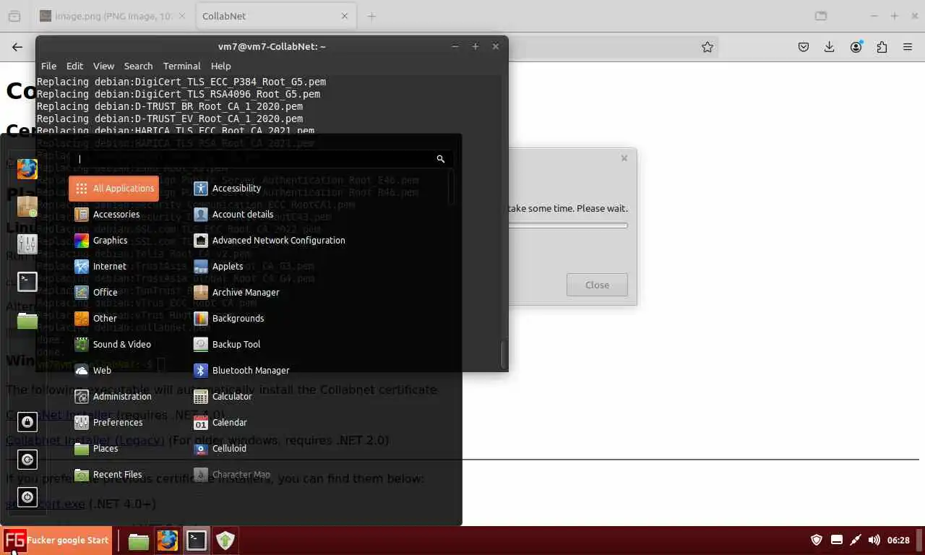Click the Quit power icon in the menu

pos(27,497)
